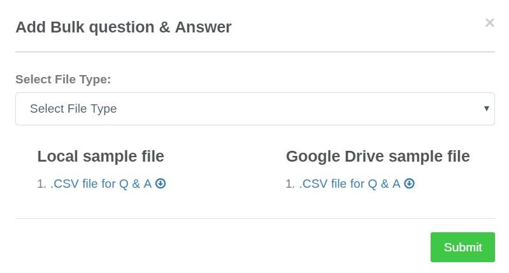Click the green Submit button
Screen dimensions: 509x273
pos(462,247)
